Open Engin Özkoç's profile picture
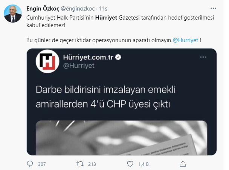This screenshot has height=170, width=229. [13, 14]
